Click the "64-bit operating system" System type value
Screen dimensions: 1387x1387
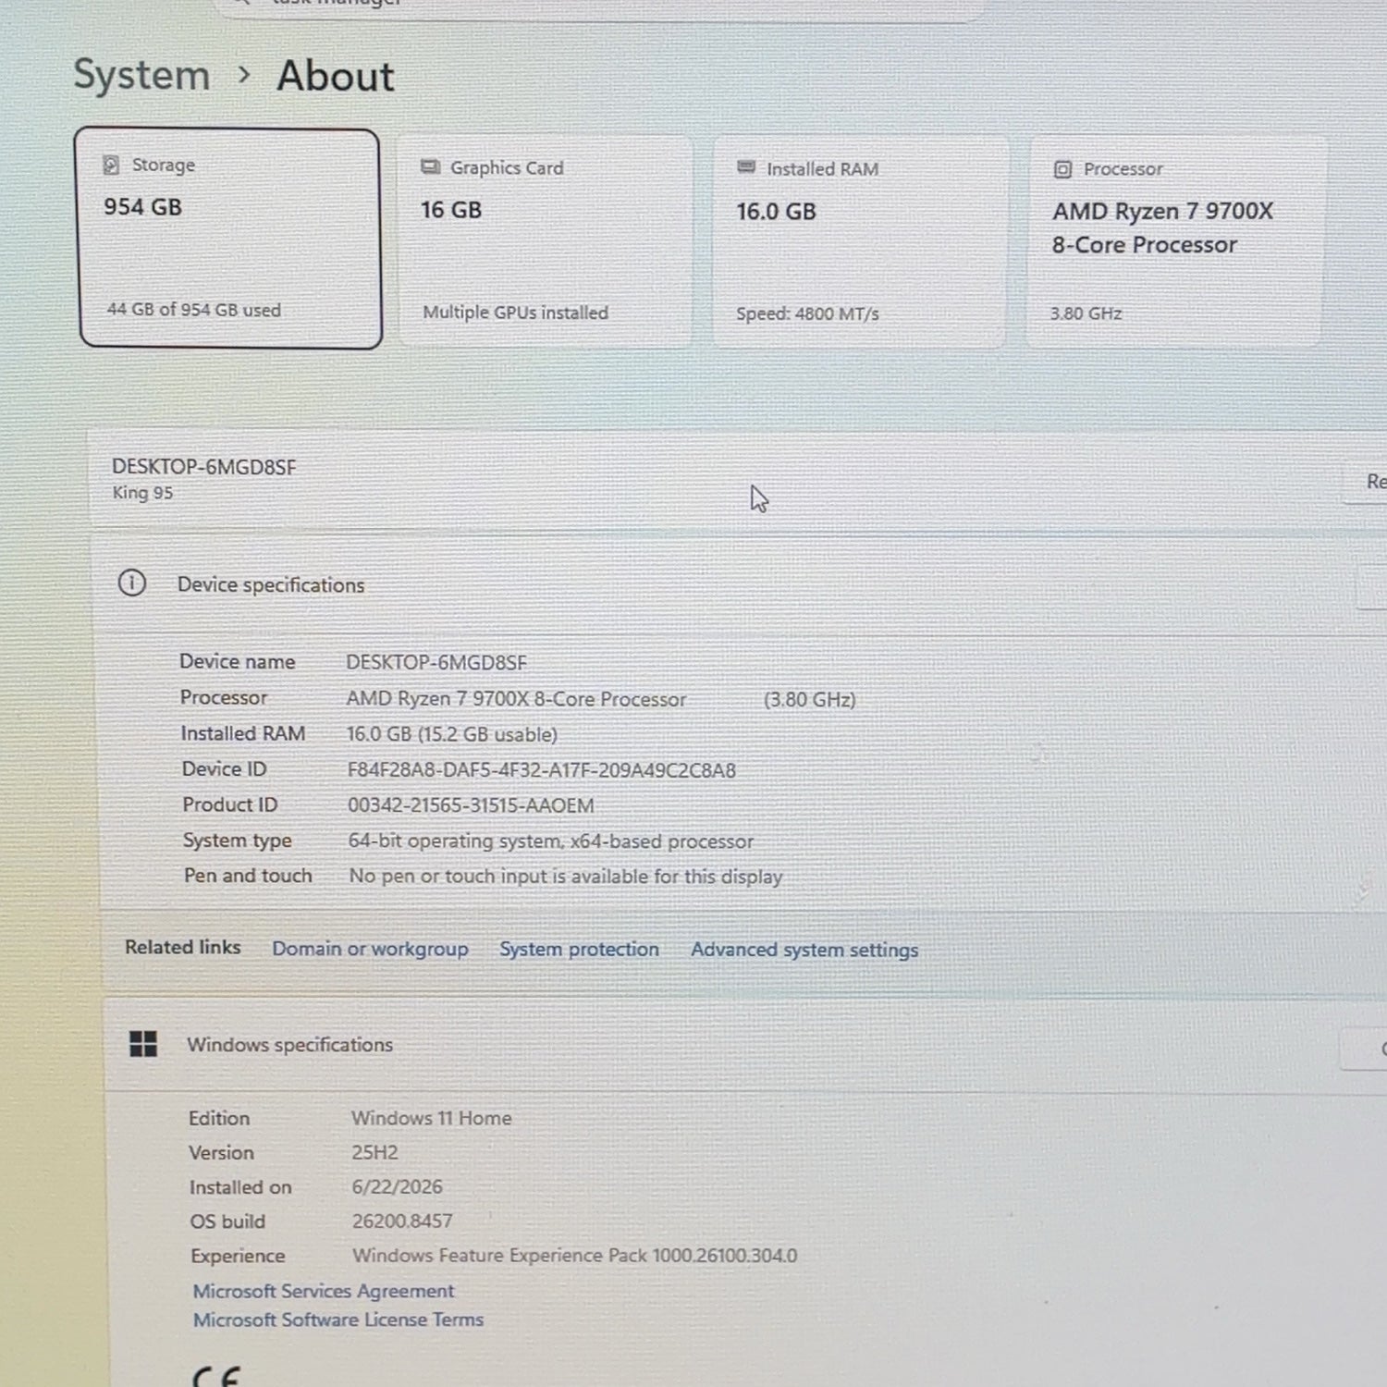tap(551, 841)
